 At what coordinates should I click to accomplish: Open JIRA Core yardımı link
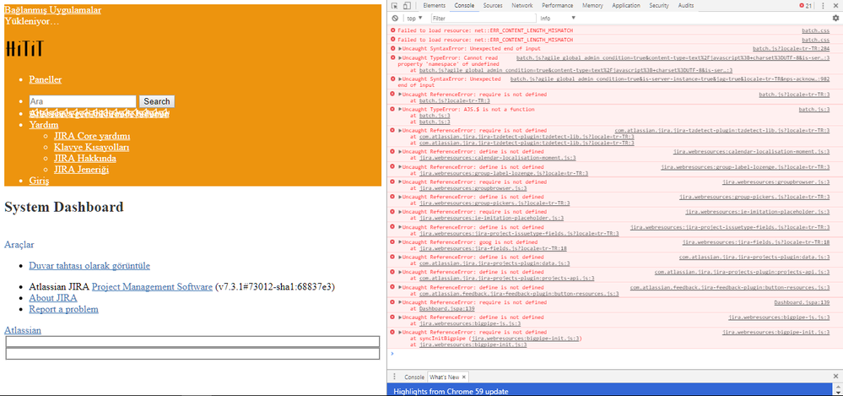(x=92, y=136)
